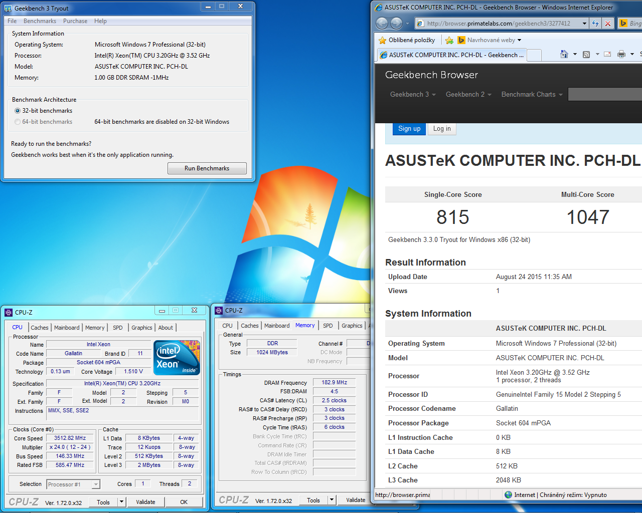Click the Upload Date value August 24 2015
The height and width of the screenshot is (513, 642).
click(534, 277)
